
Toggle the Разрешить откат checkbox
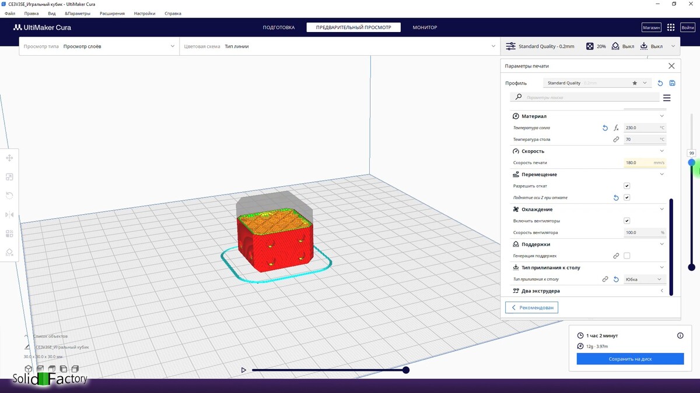pos(626,186)
